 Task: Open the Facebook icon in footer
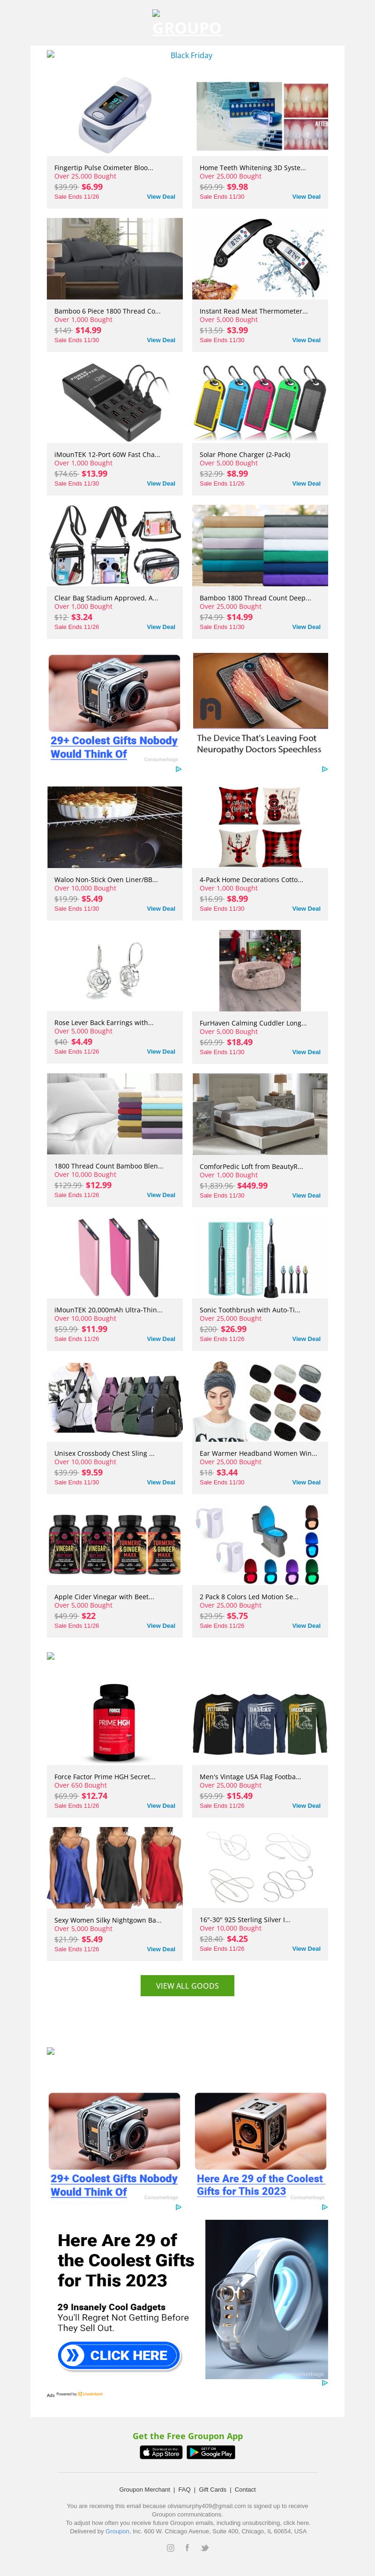[187, 2547]
